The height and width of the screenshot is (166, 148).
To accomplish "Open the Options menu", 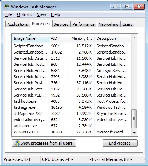I will [x=24, y=14].
